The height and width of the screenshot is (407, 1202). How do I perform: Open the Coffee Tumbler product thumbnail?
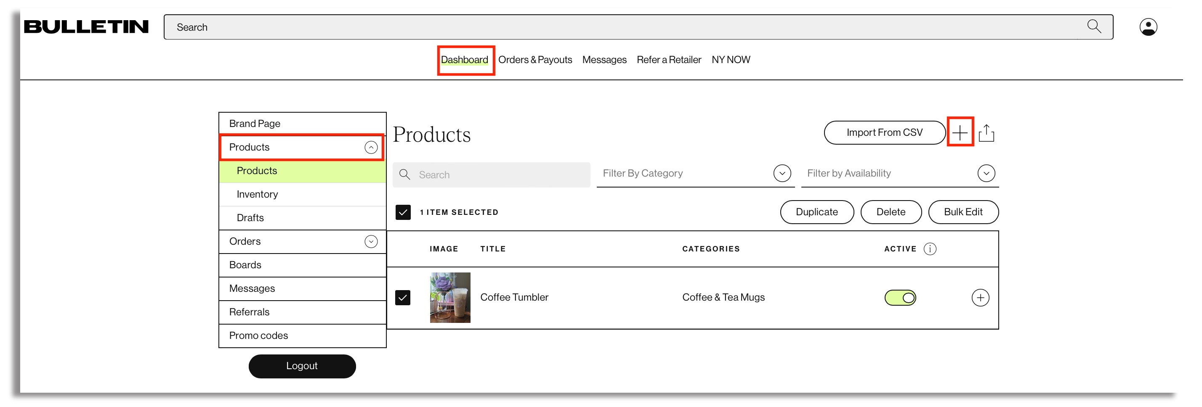pyautogui.click(x=450, y=297)
